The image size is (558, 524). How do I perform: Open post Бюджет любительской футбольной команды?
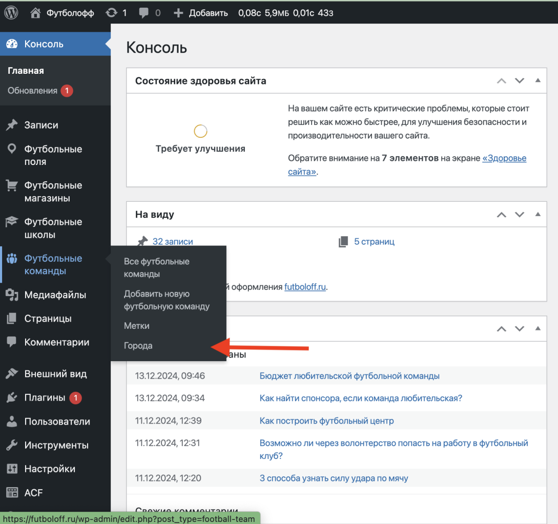click(x=349, y=375)
